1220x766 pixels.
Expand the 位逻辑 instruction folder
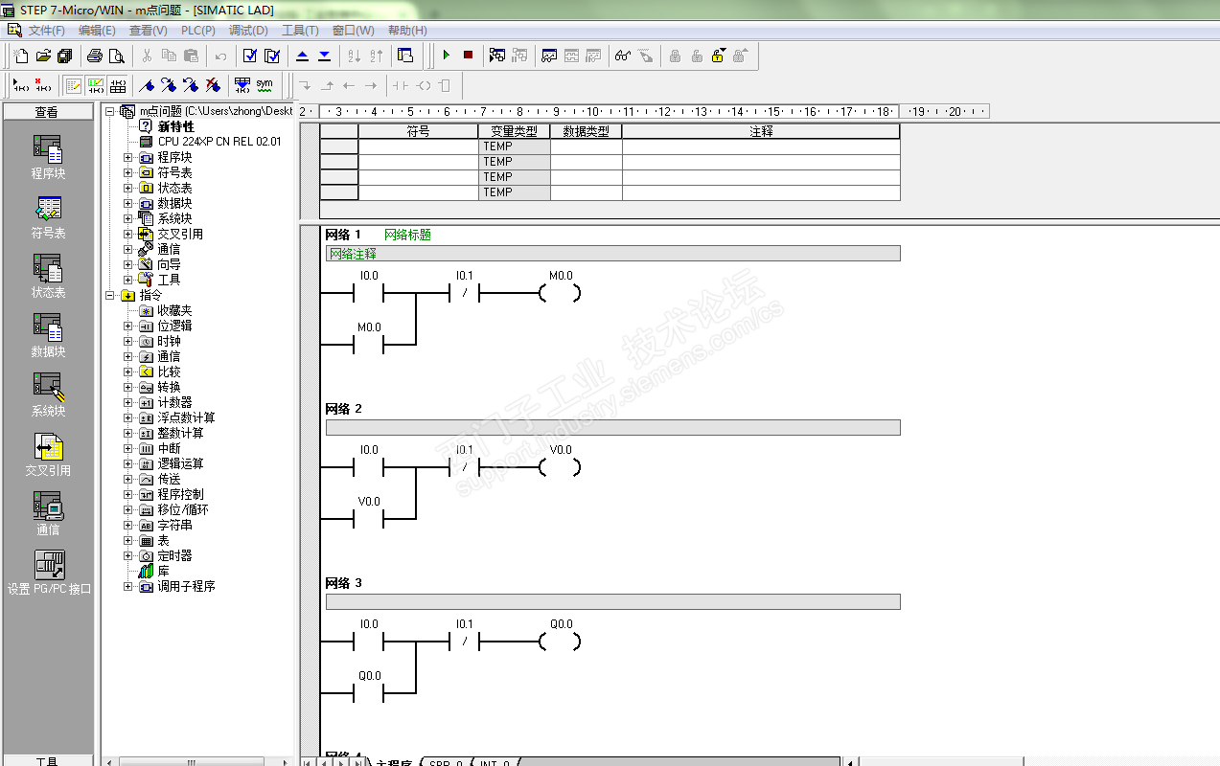coord(128,326)
